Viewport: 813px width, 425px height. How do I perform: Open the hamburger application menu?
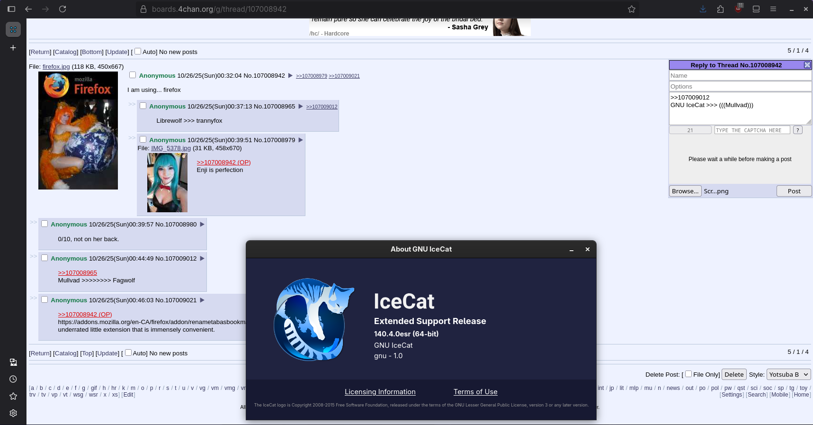pos(773,9)
